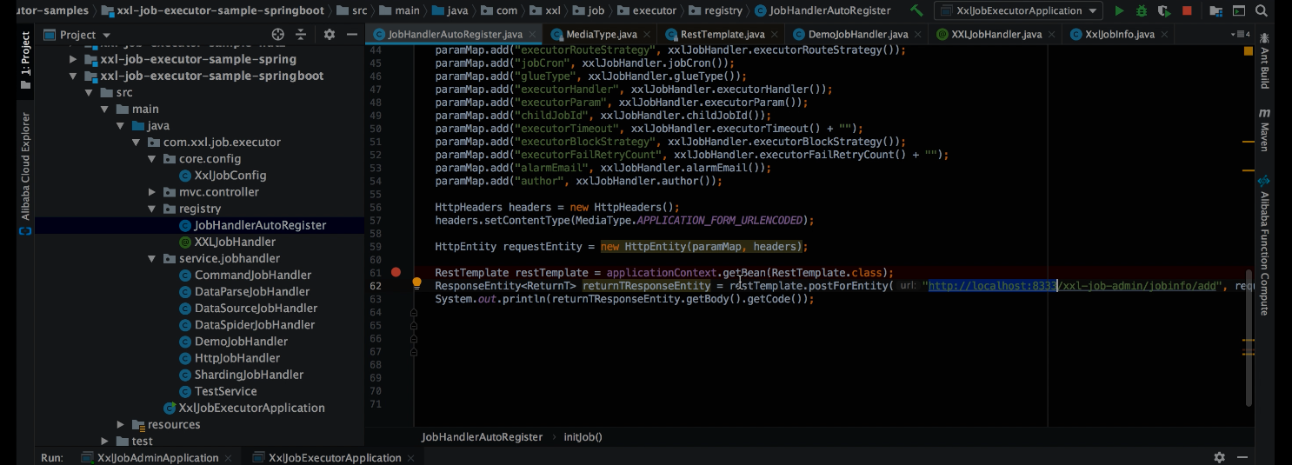1292x465 pixels.
Task: Switch to the RestTemplate.java tab
Action: [722, 35]
